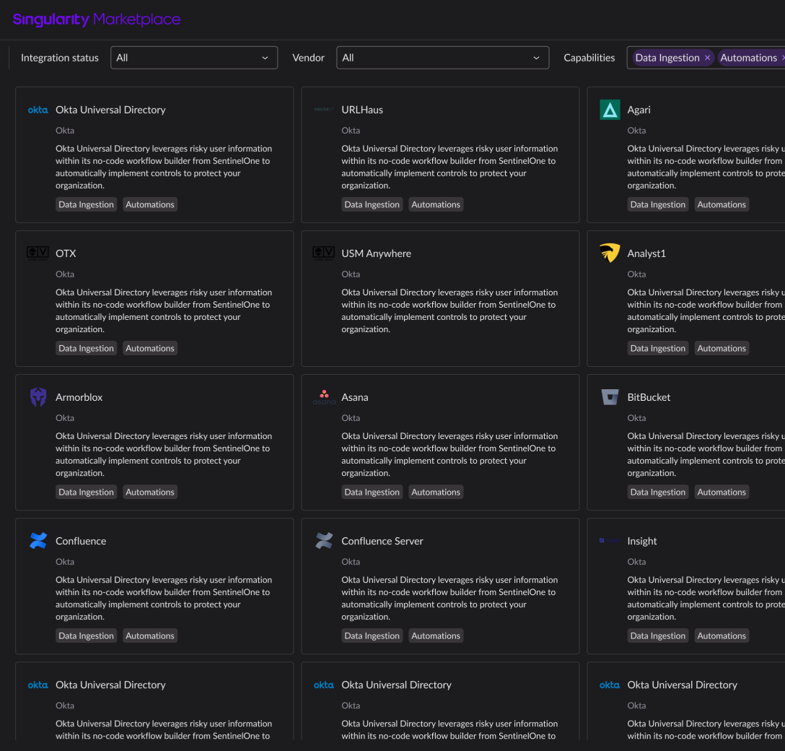Screen dimensions: 785x751
Task: Click the Vendor label
Action: pyautogui.click(x=308, y=58)
